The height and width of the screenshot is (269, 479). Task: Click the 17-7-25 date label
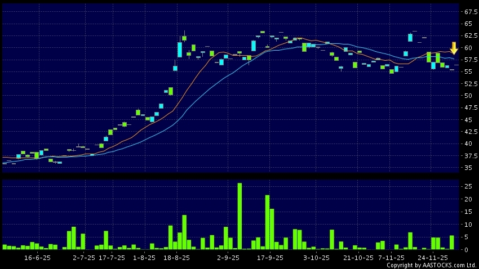tap(111, 257)
